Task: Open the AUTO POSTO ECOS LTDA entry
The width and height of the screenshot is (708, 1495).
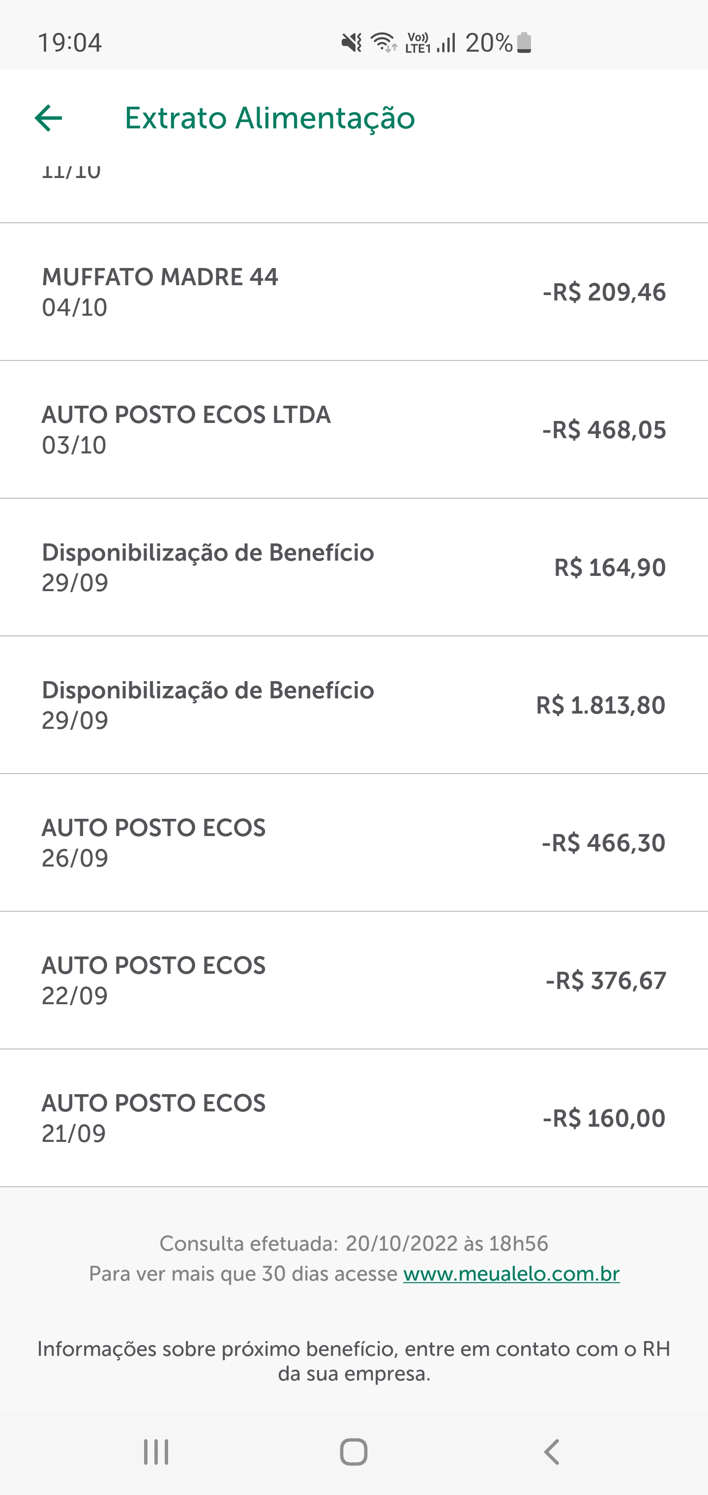Action: pyautogui.click(x=354, y=429)
